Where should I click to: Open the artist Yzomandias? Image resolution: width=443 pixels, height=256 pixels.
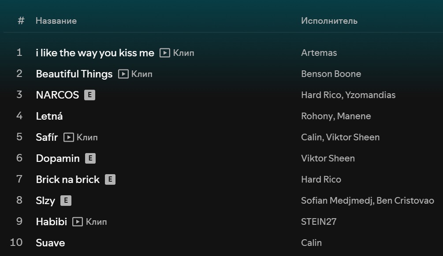pos(370,95)
